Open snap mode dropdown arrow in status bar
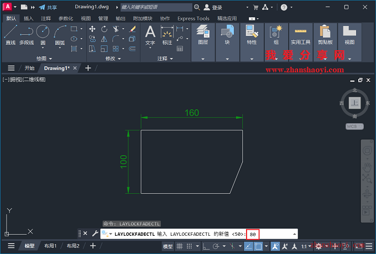Viewport: 376px width, 254px height. click(x=197, y=246)
